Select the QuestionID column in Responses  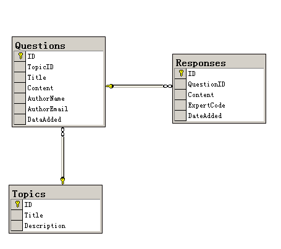click(x=219, y=84)
